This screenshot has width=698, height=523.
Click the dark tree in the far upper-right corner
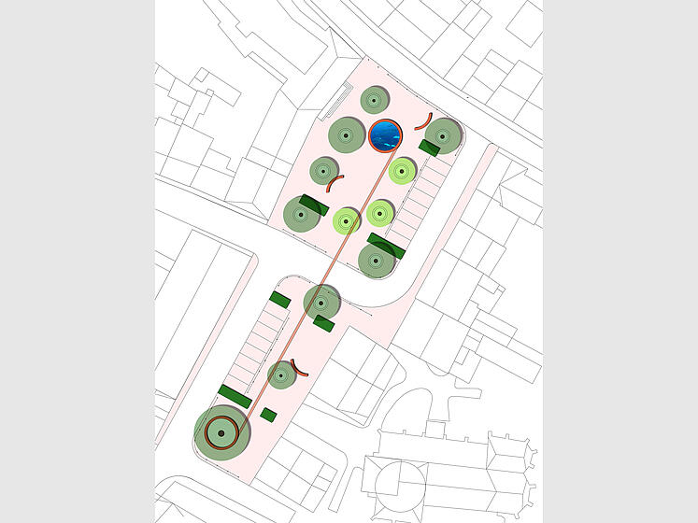click(x=443, y=135)
